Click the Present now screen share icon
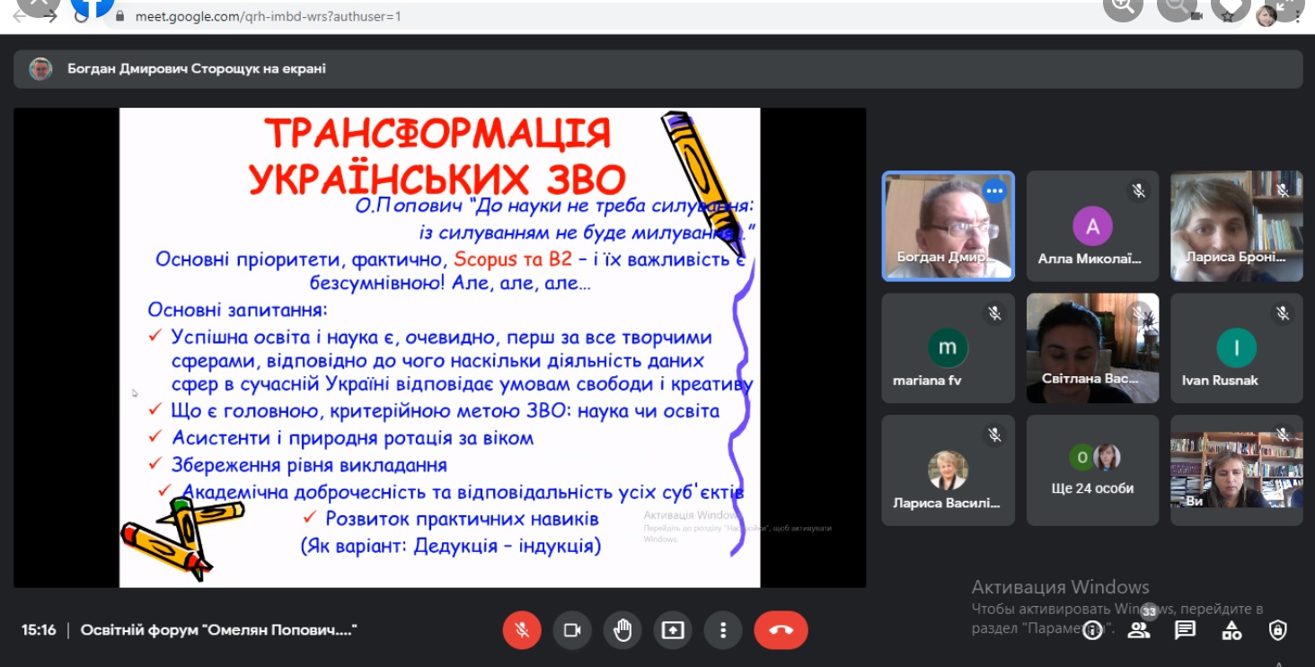This screenshot has height=667, width=1315. (673, 630)
